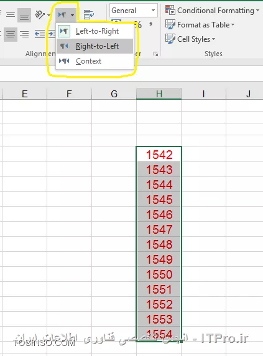This screenshot has width=263, height=356.
Task: Choose Right-to-Left text direction
Action: coord(95,46)
